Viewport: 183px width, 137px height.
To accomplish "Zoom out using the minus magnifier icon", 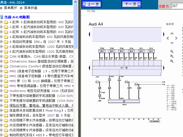I will pyautogui.click(x=172, y=61).
